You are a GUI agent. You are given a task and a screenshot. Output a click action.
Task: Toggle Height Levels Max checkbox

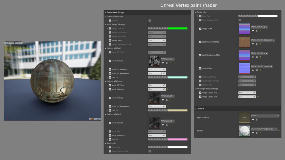200,93
